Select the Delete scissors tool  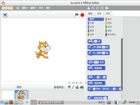(x=93, y=8)
